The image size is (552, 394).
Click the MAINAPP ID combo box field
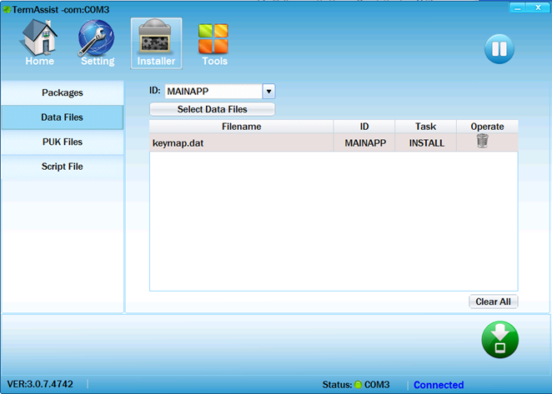coord(213,92)
